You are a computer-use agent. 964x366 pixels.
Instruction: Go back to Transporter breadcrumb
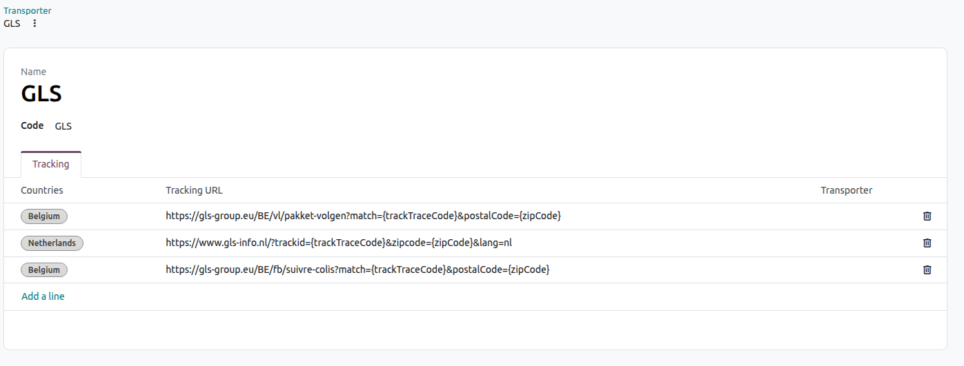click(28, 10)
